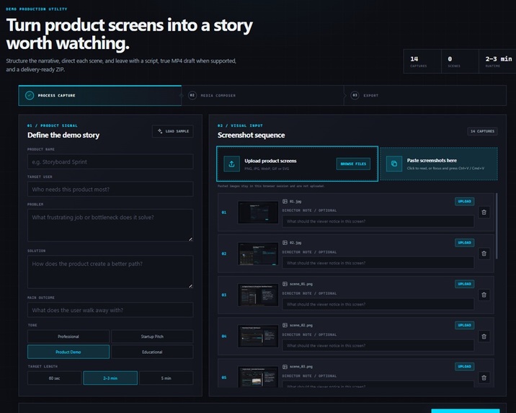Click director note field for scene_02.png
The image size is (516, 413).
coord(378,345)
